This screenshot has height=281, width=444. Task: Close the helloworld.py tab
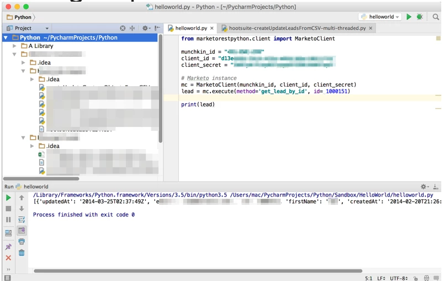[212, 28]
